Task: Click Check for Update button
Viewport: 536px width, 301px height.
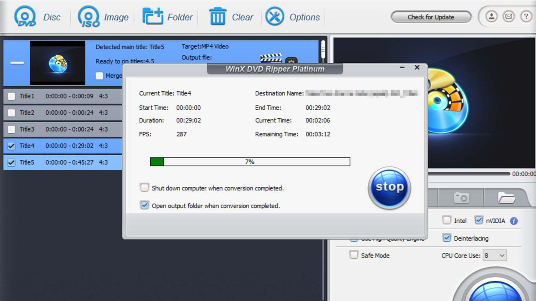Action: 431,17
